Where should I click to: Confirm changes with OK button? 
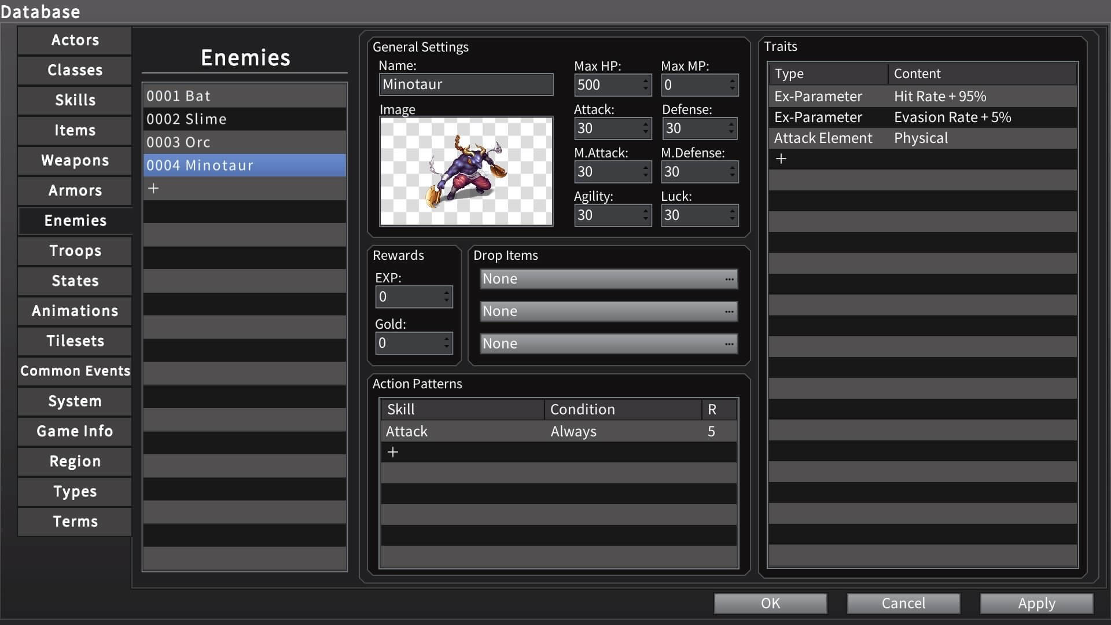point(770,604)
